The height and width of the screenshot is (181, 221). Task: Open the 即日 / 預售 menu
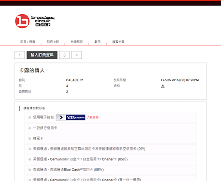28,41
